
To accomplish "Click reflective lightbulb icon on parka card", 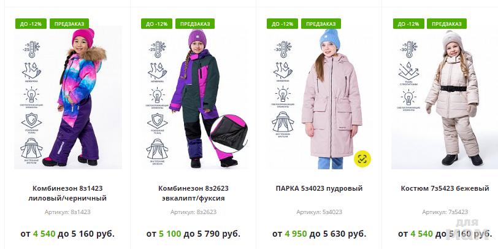I will click(x=283, y=96).
